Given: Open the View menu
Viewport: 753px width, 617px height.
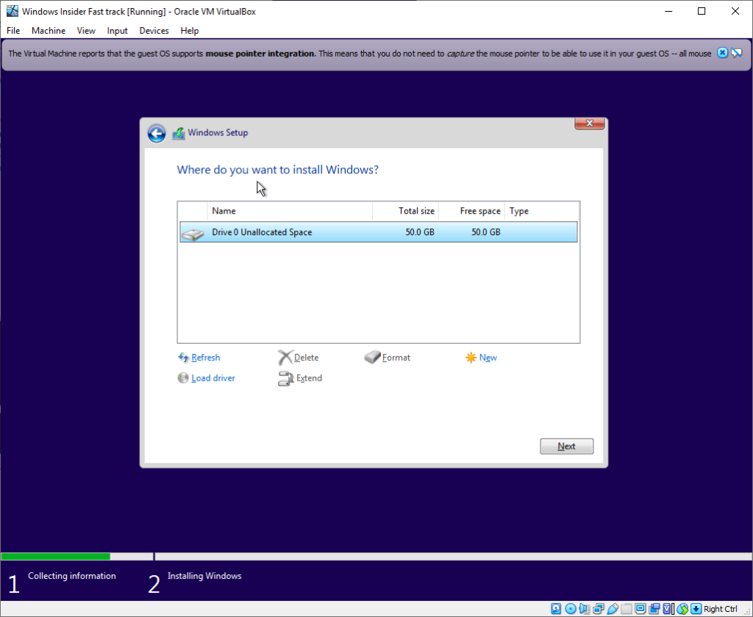Looking at the screenshot, I should (86, 31).
